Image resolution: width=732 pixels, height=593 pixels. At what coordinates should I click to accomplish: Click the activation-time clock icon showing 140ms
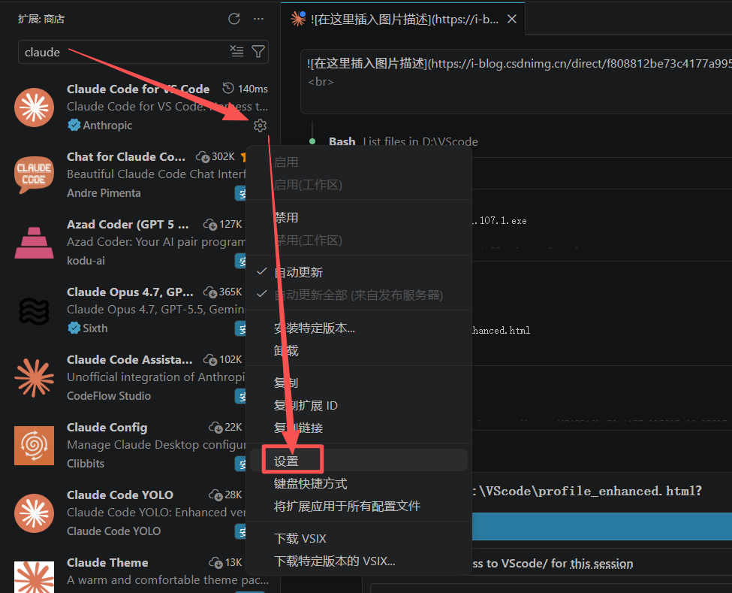pyautogui.click(x=227, y=89)
